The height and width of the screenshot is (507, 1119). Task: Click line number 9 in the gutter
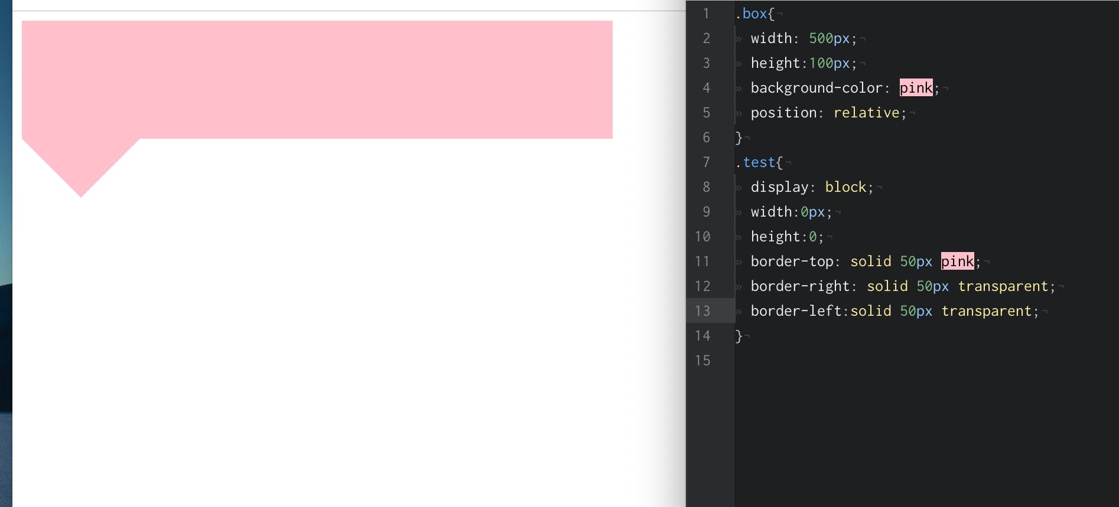click(x=706, y=212)
